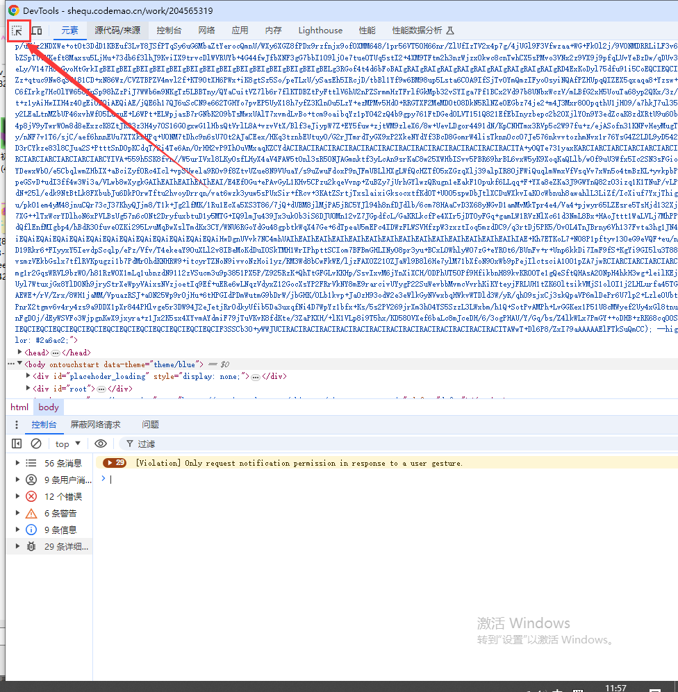Create live expression with eye icon
Image resolution: width=678 pixels, height=692 pixels.
(x=101, y=444)
